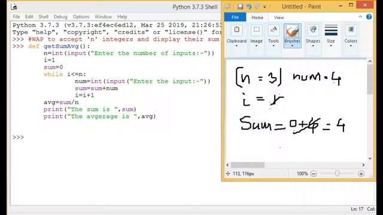Open the Image group in Paint
Screen dimensions: 383x215
click(x=256, y=36)
